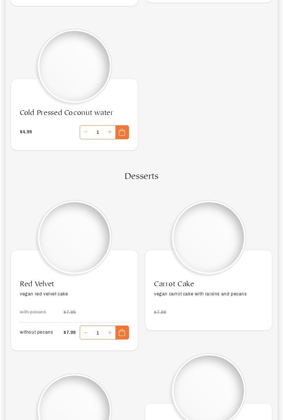View the Carrot Cake product image
The height and width of the screenshot is (420, 283).
[x=209, y=237]
